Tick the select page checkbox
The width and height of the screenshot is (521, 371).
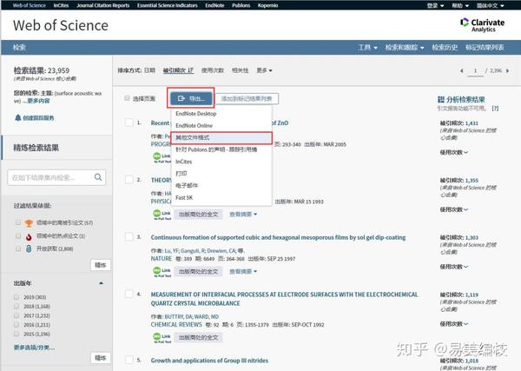click(127, 98)
